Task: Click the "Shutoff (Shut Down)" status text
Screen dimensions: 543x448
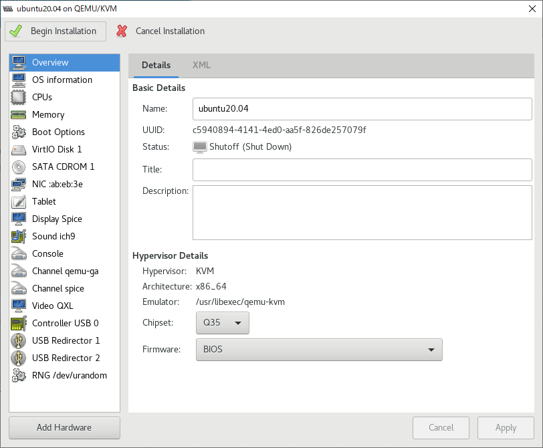Action: (x=250, y=147)
